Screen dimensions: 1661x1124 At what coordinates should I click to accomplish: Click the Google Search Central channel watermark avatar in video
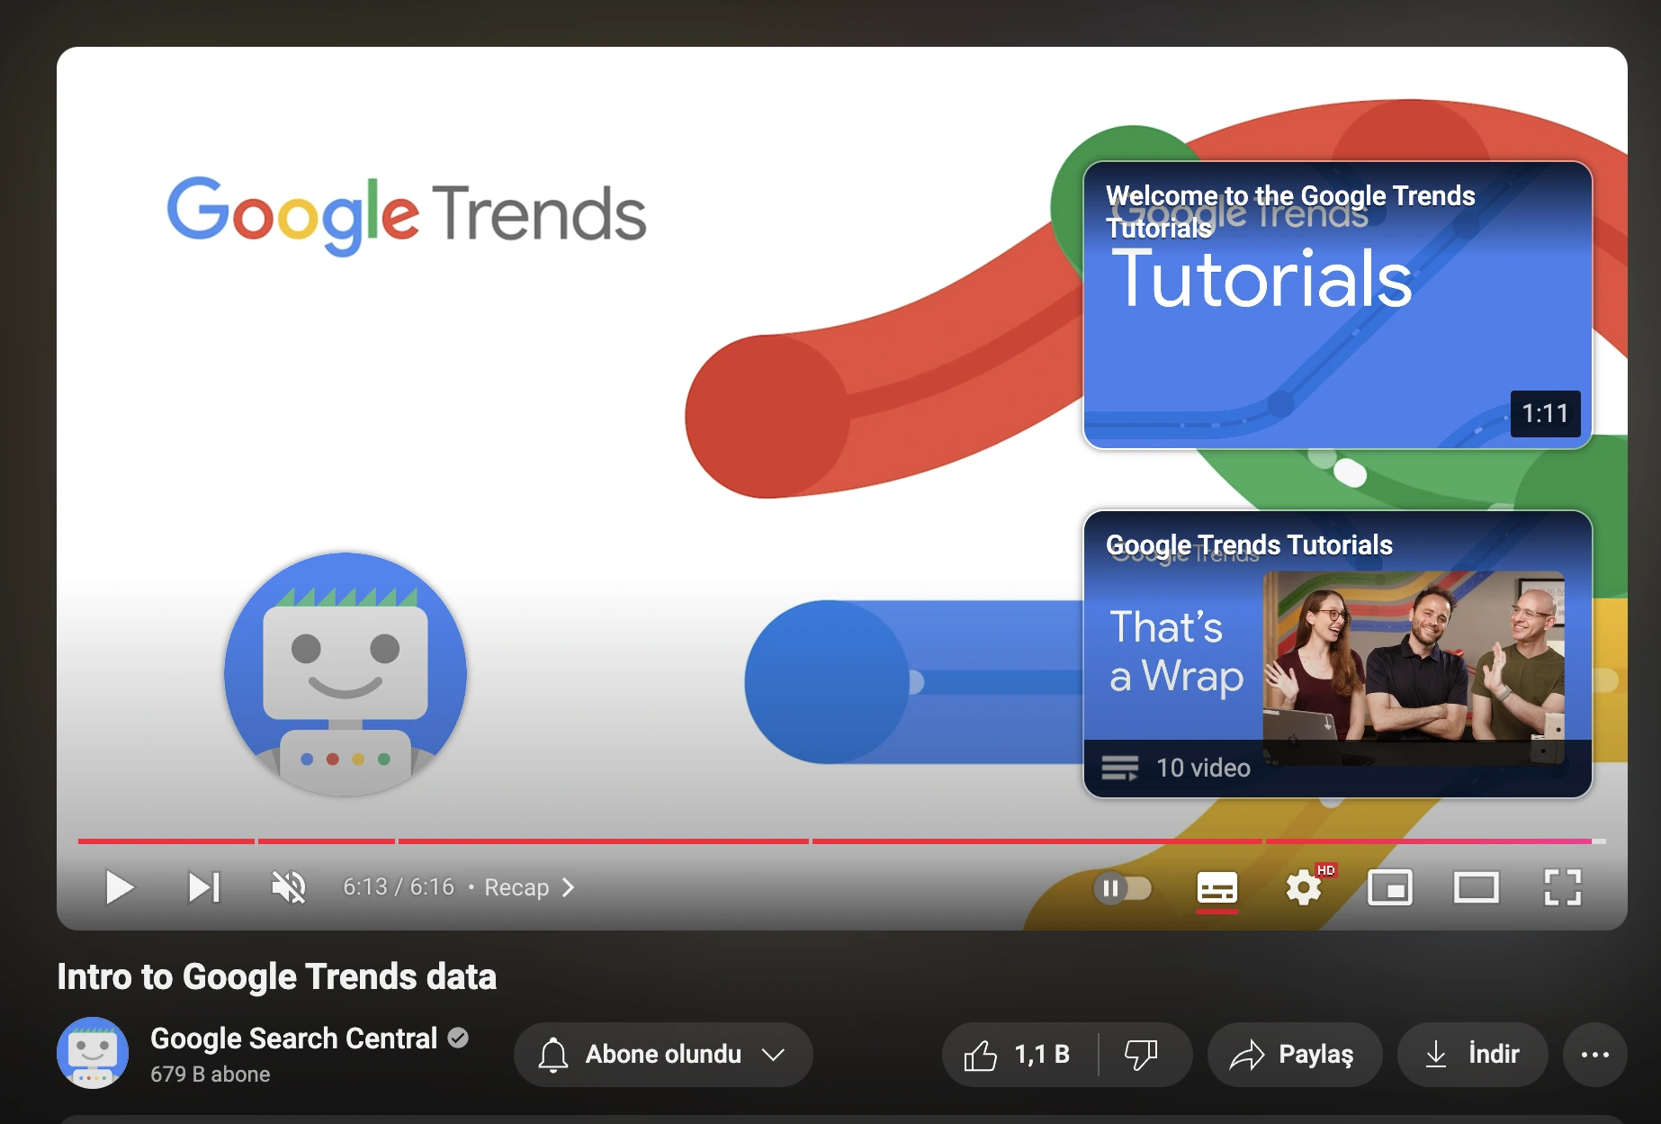click(x=346, y=674)
